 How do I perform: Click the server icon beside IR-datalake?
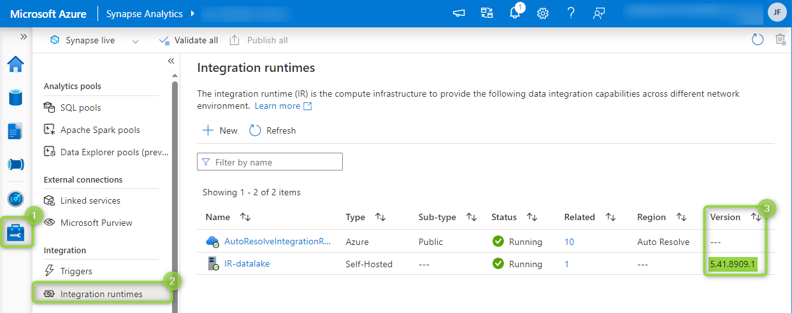[212, 264]
